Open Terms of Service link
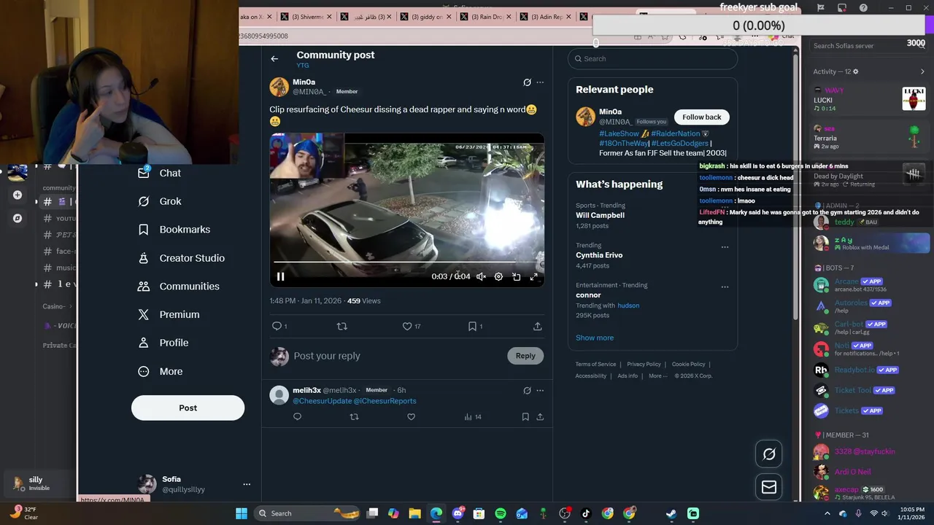 point(595,364)
